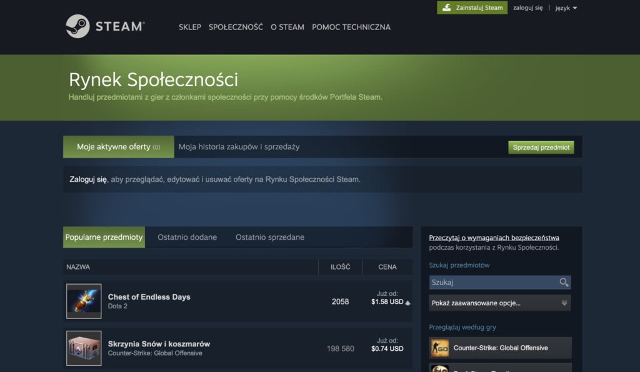This screenshot has height=372, width=640.
Task: Select the Popularne przedmioty tab
Action: [x=104, y=237]
